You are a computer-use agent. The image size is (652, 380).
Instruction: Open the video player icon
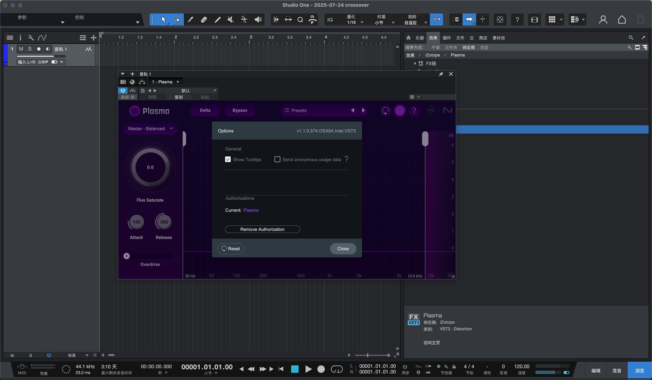pyautogui.click(x=535, y=20)
